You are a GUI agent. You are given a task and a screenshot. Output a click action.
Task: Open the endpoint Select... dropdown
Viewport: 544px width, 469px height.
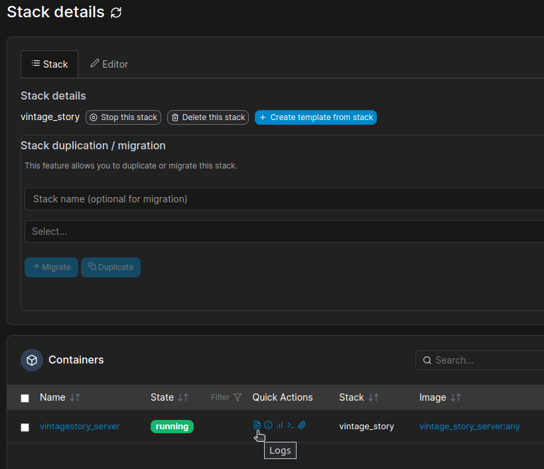coord(284,232)
